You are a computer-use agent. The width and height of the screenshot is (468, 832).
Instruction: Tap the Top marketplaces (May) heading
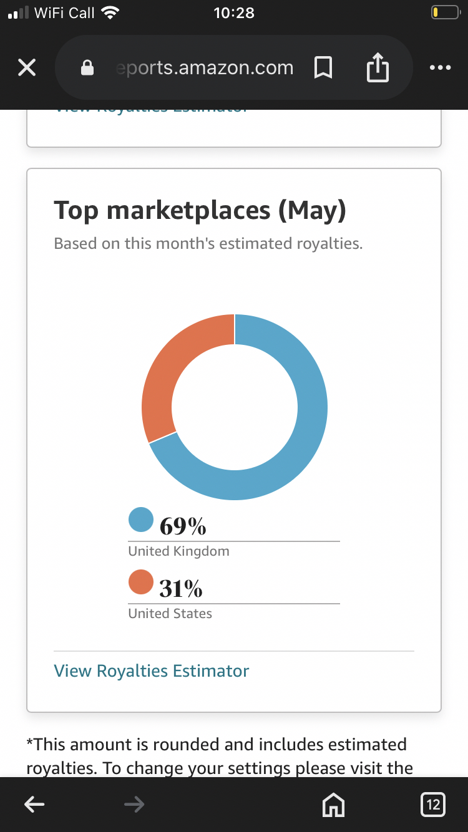pyautogui.click(x=200, y=211)
